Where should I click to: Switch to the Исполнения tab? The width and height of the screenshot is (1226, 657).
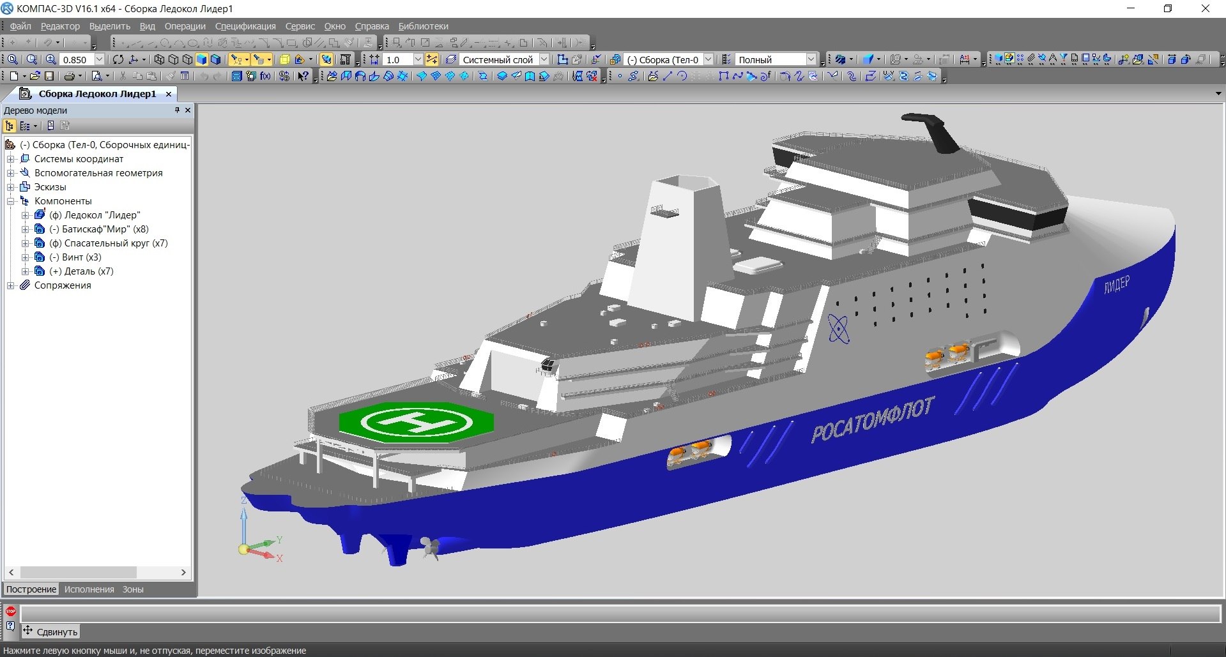pyautogui.click(x=89, y=589)
